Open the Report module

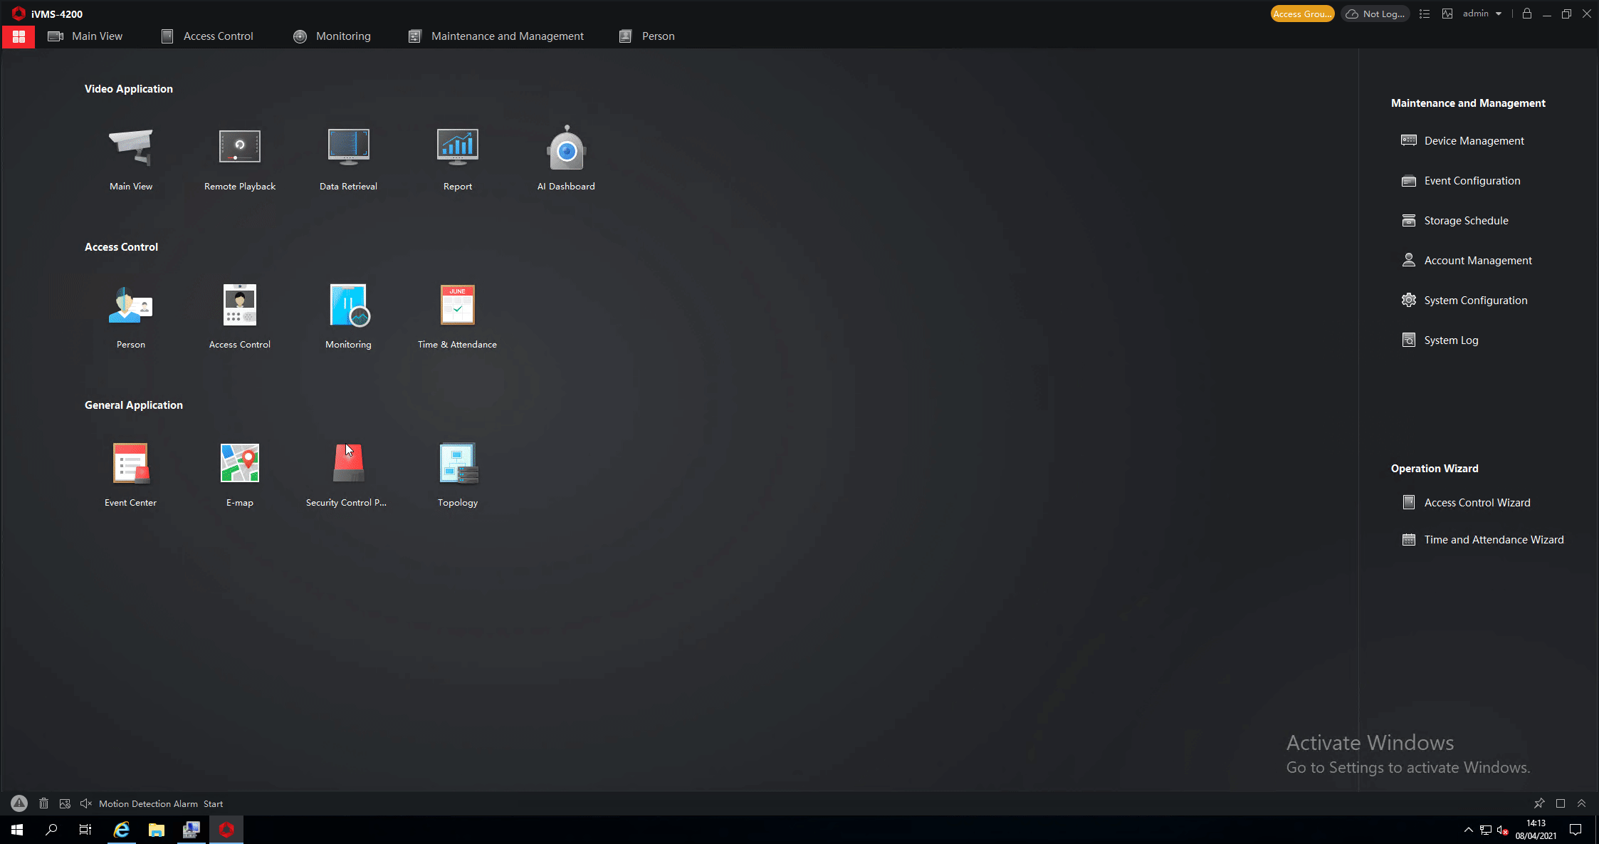click(x=457, y=147)
